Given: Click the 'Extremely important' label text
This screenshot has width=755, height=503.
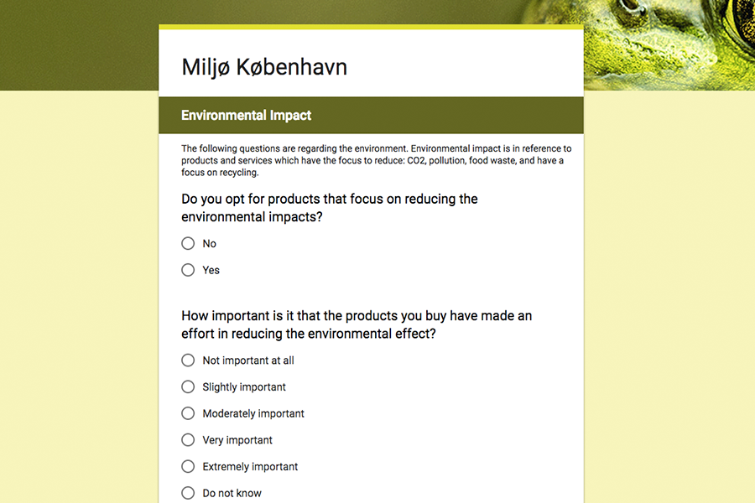Looking at the screenshot, I should pyautogui.click(x=250, y=467).
